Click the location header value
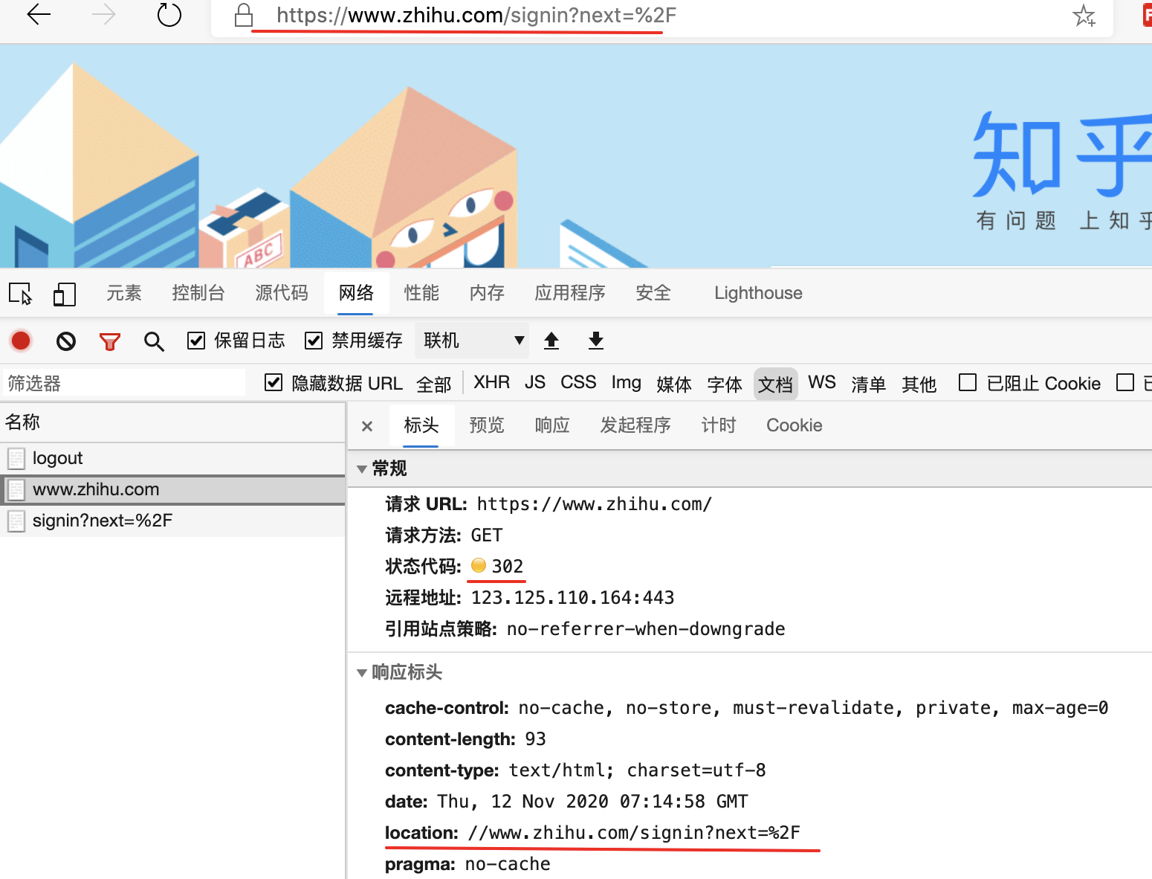The height and width of the screenshot is (879, 1152). 634,833
